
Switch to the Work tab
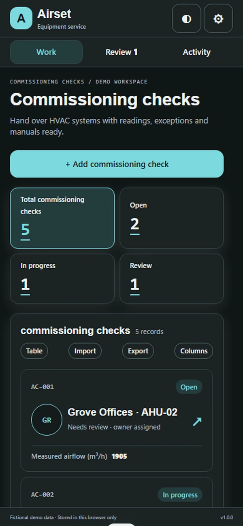[x=46, y=52]
